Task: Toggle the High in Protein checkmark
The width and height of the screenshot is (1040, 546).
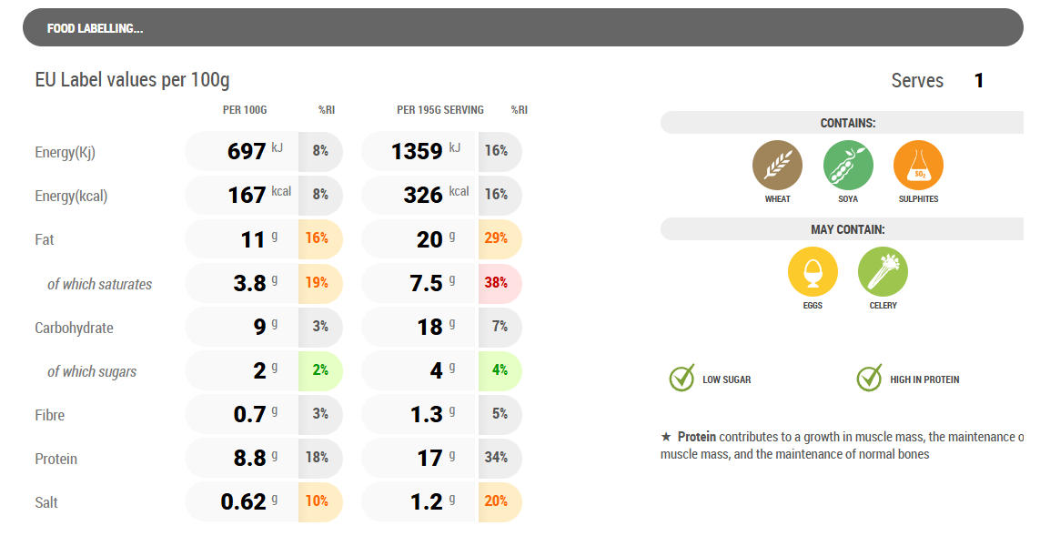Action: [870, 379]
